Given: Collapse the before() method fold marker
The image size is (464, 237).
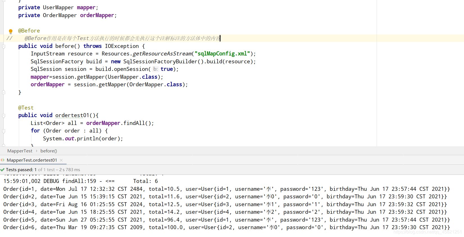Looking at the screenshot, I should 4,47.
